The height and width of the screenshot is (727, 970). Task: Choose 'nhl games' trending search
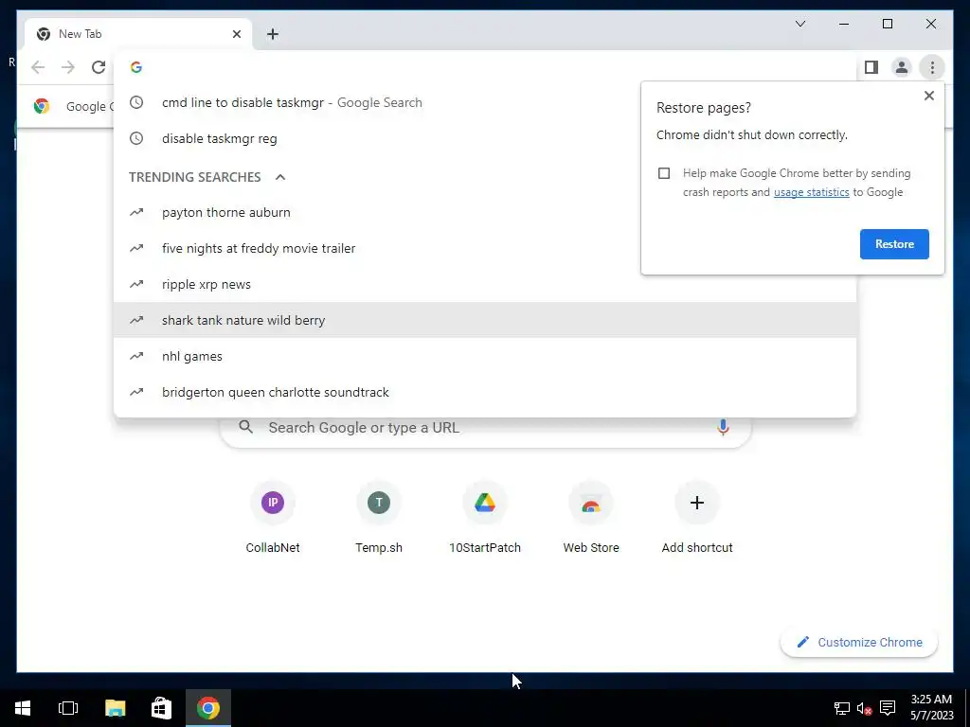coord(485,356)
